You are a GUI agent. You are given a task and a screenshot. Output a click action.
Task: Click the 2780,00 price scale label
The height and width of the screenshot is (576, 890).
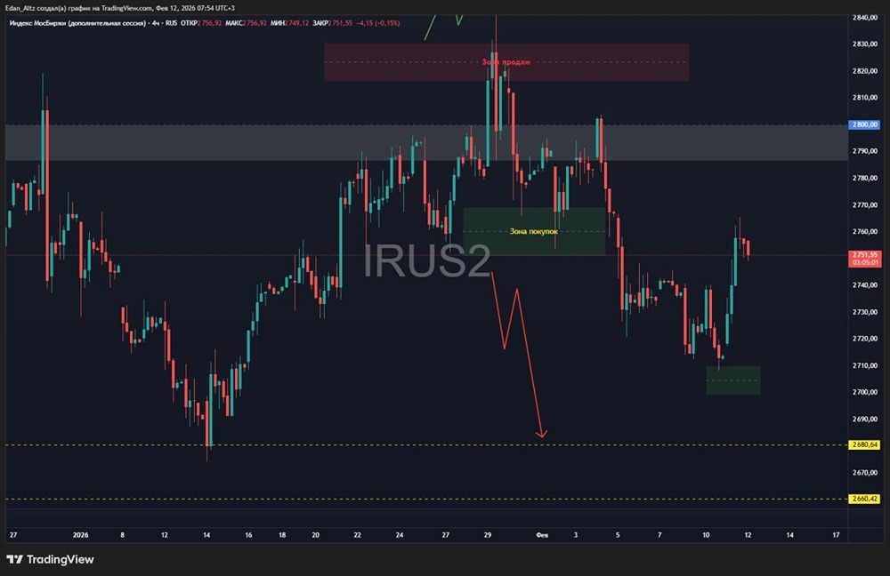tap(864, 178)
